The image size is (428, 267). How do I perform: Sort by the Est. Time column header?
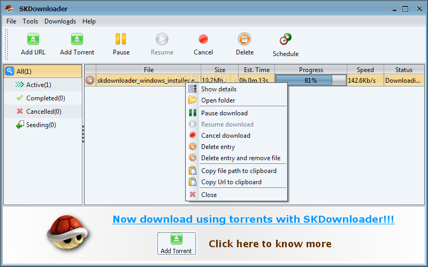click(x=257, y=70)
